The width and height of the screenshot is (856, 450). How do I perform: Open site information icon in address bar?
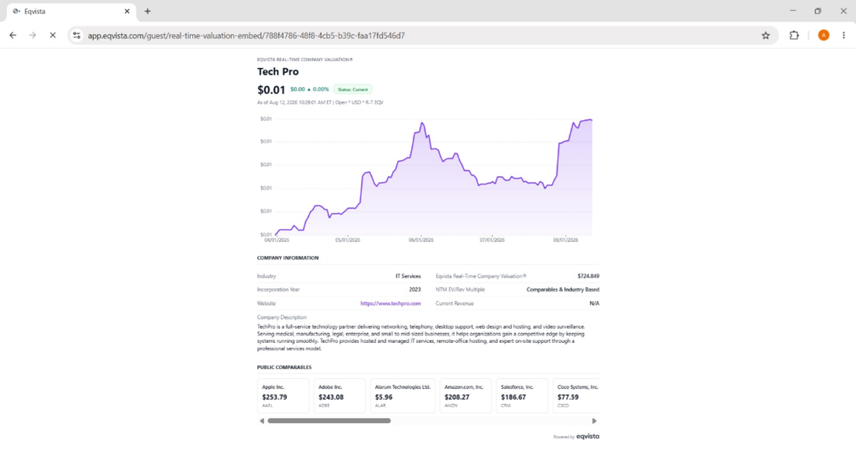[76, 35]
